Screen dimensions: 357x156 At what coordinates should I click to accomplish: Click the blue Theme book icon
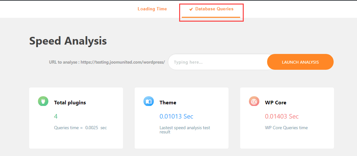pyautogui.click(x=148, y=101)
